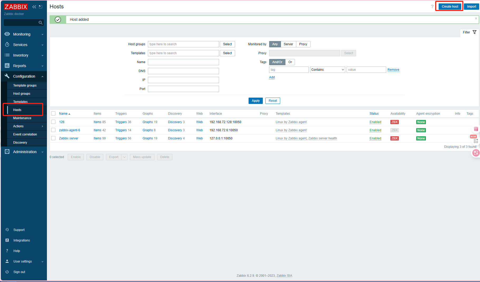Click the Create host button
The image size is (480, 282).
coord(450,7)
